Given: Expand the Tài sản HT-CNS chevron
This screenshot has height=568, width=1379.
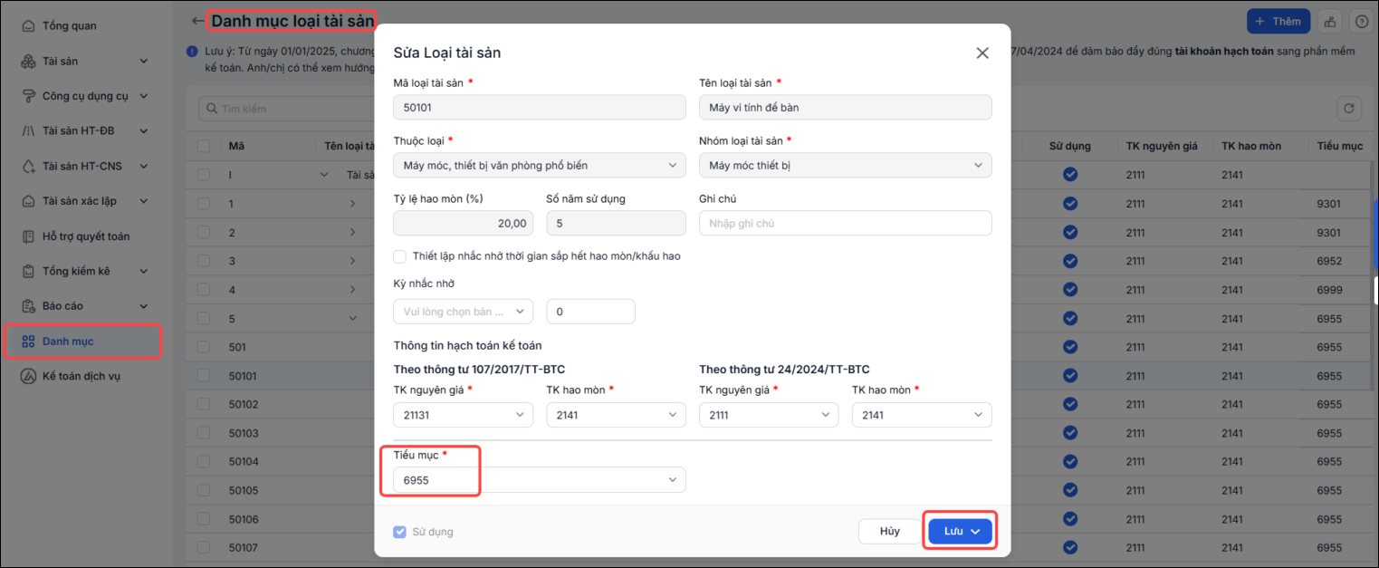Looking at the screenshot, I should coord(144,166).
